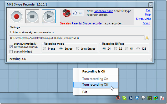This screenshot has height=104, width=167.
Task: Set recording bitrate to 128
Action: pos(138,49)
